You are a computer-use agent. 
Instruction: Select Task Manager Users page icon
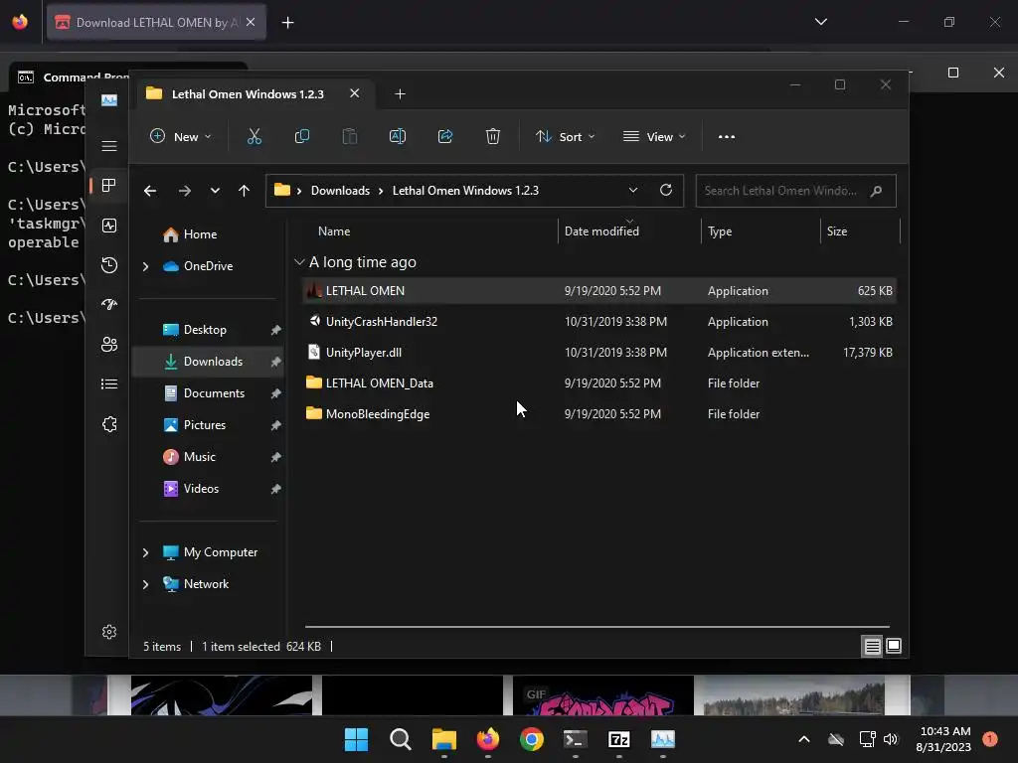click(109, 345)
